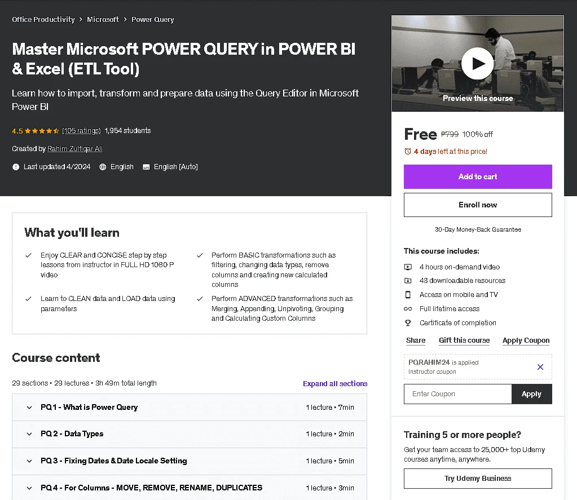Viewport: 577px width, 500px height.
Task: Click the checkmark beside BASIC transformations item
Action: click(x=200, y=255)
